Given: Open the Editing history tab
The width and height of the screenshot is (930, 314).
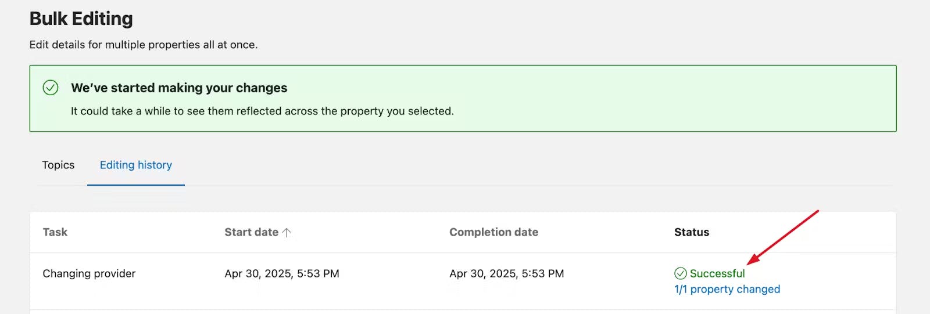Looking at the screenshot, I should pos(136,165).
